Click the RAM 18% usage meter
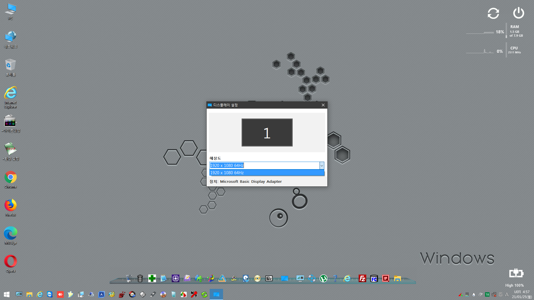Viewport: 534px width, 300px height. [495, 31]
